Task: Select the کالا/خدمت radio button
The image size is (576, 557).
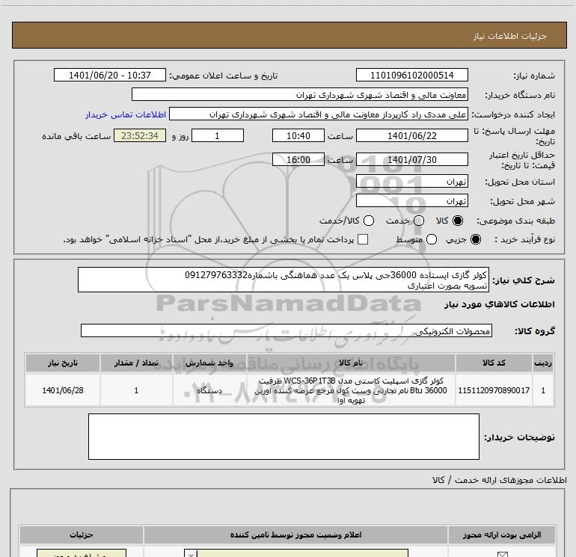Action: coord(369,221)
